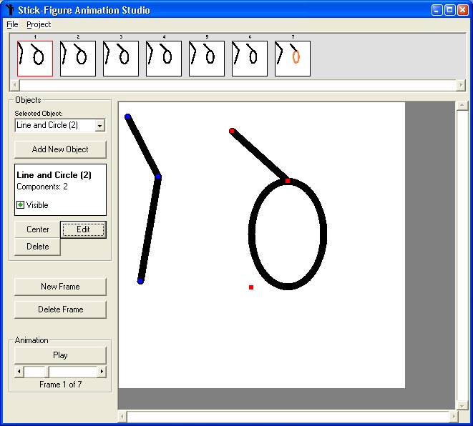Screen dimensions: 473x426
Task: Play the animation
Action: point(60,355)
